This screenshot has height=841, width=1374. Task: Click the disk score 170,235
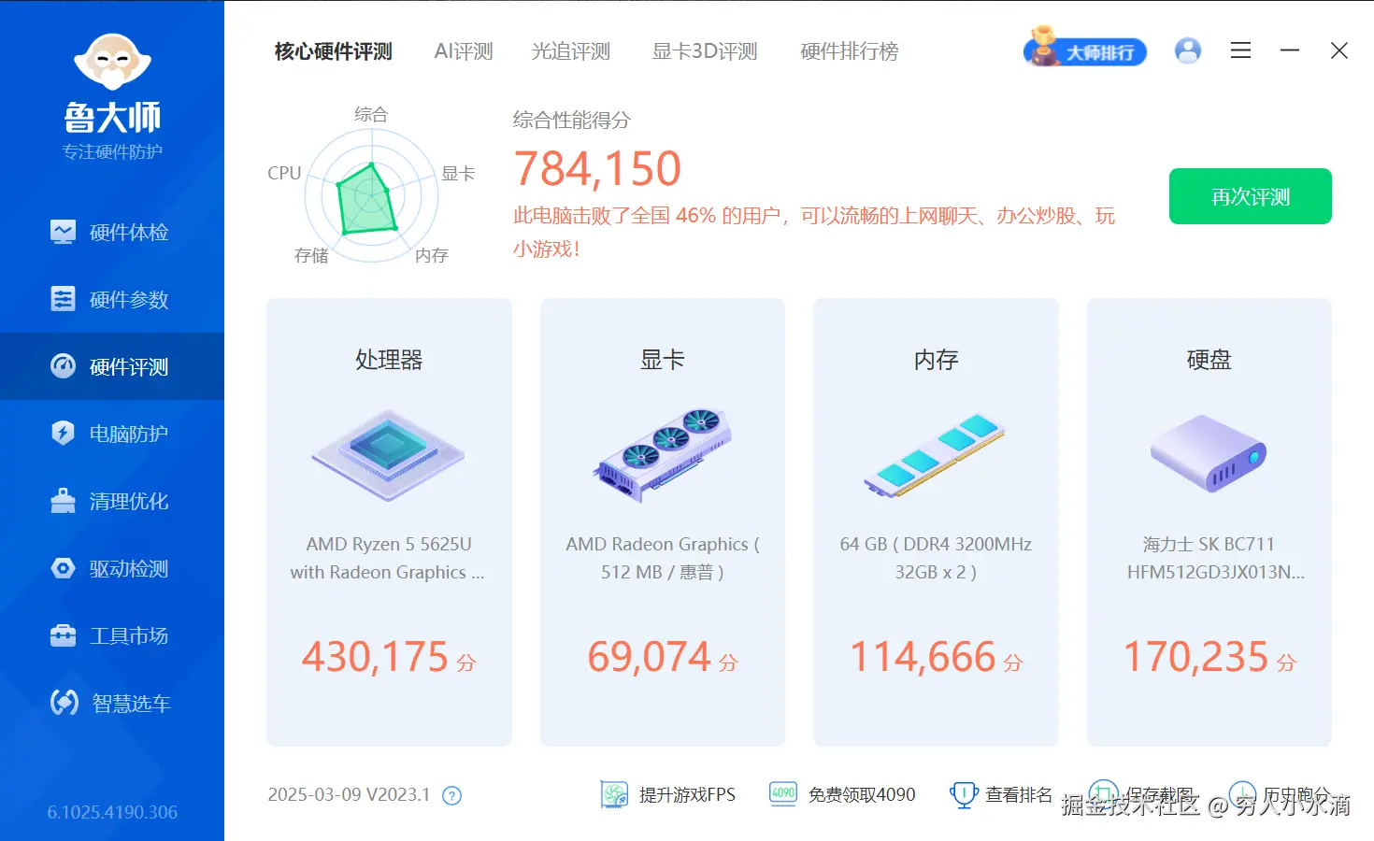tap(1196, 657)
